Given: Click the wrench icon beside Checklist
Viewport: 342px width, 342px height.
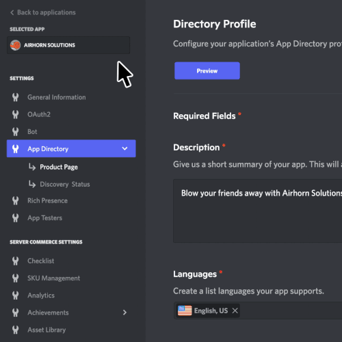Looking at the screenshot, I should tap(15, 261).
